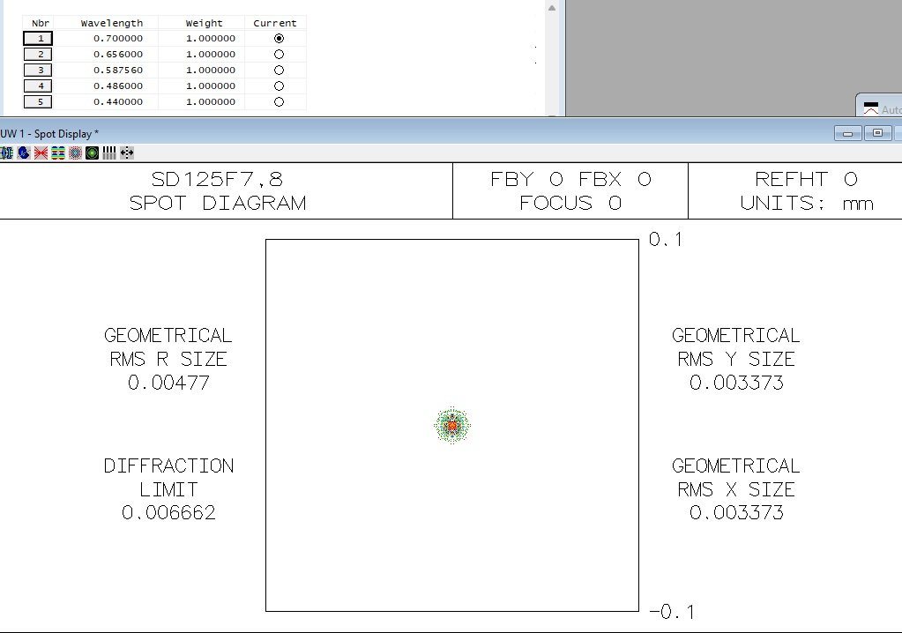
Task: Select the weight cell for wavelength 3
Action: (201, 71)
